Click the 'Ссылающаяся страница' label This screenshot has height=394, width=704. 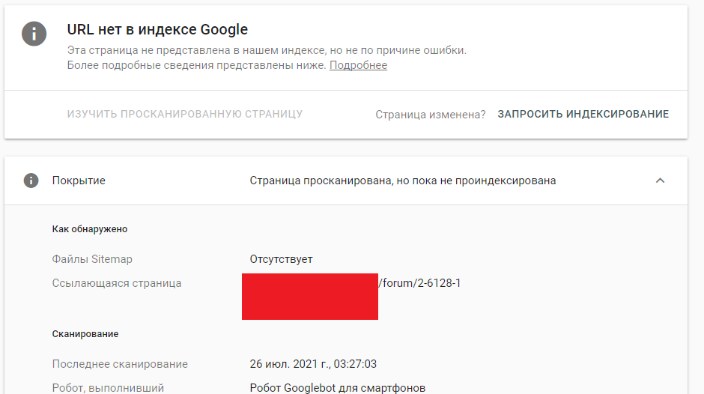pyautogui.click(x=117, y=283)
